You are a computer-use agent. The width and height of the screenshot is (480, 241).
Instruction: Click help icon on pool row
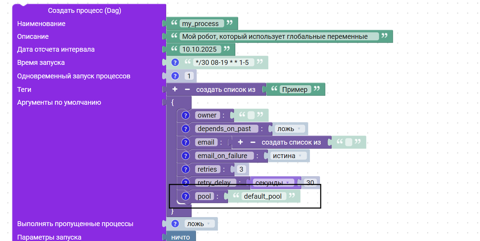tap(186, 196)
